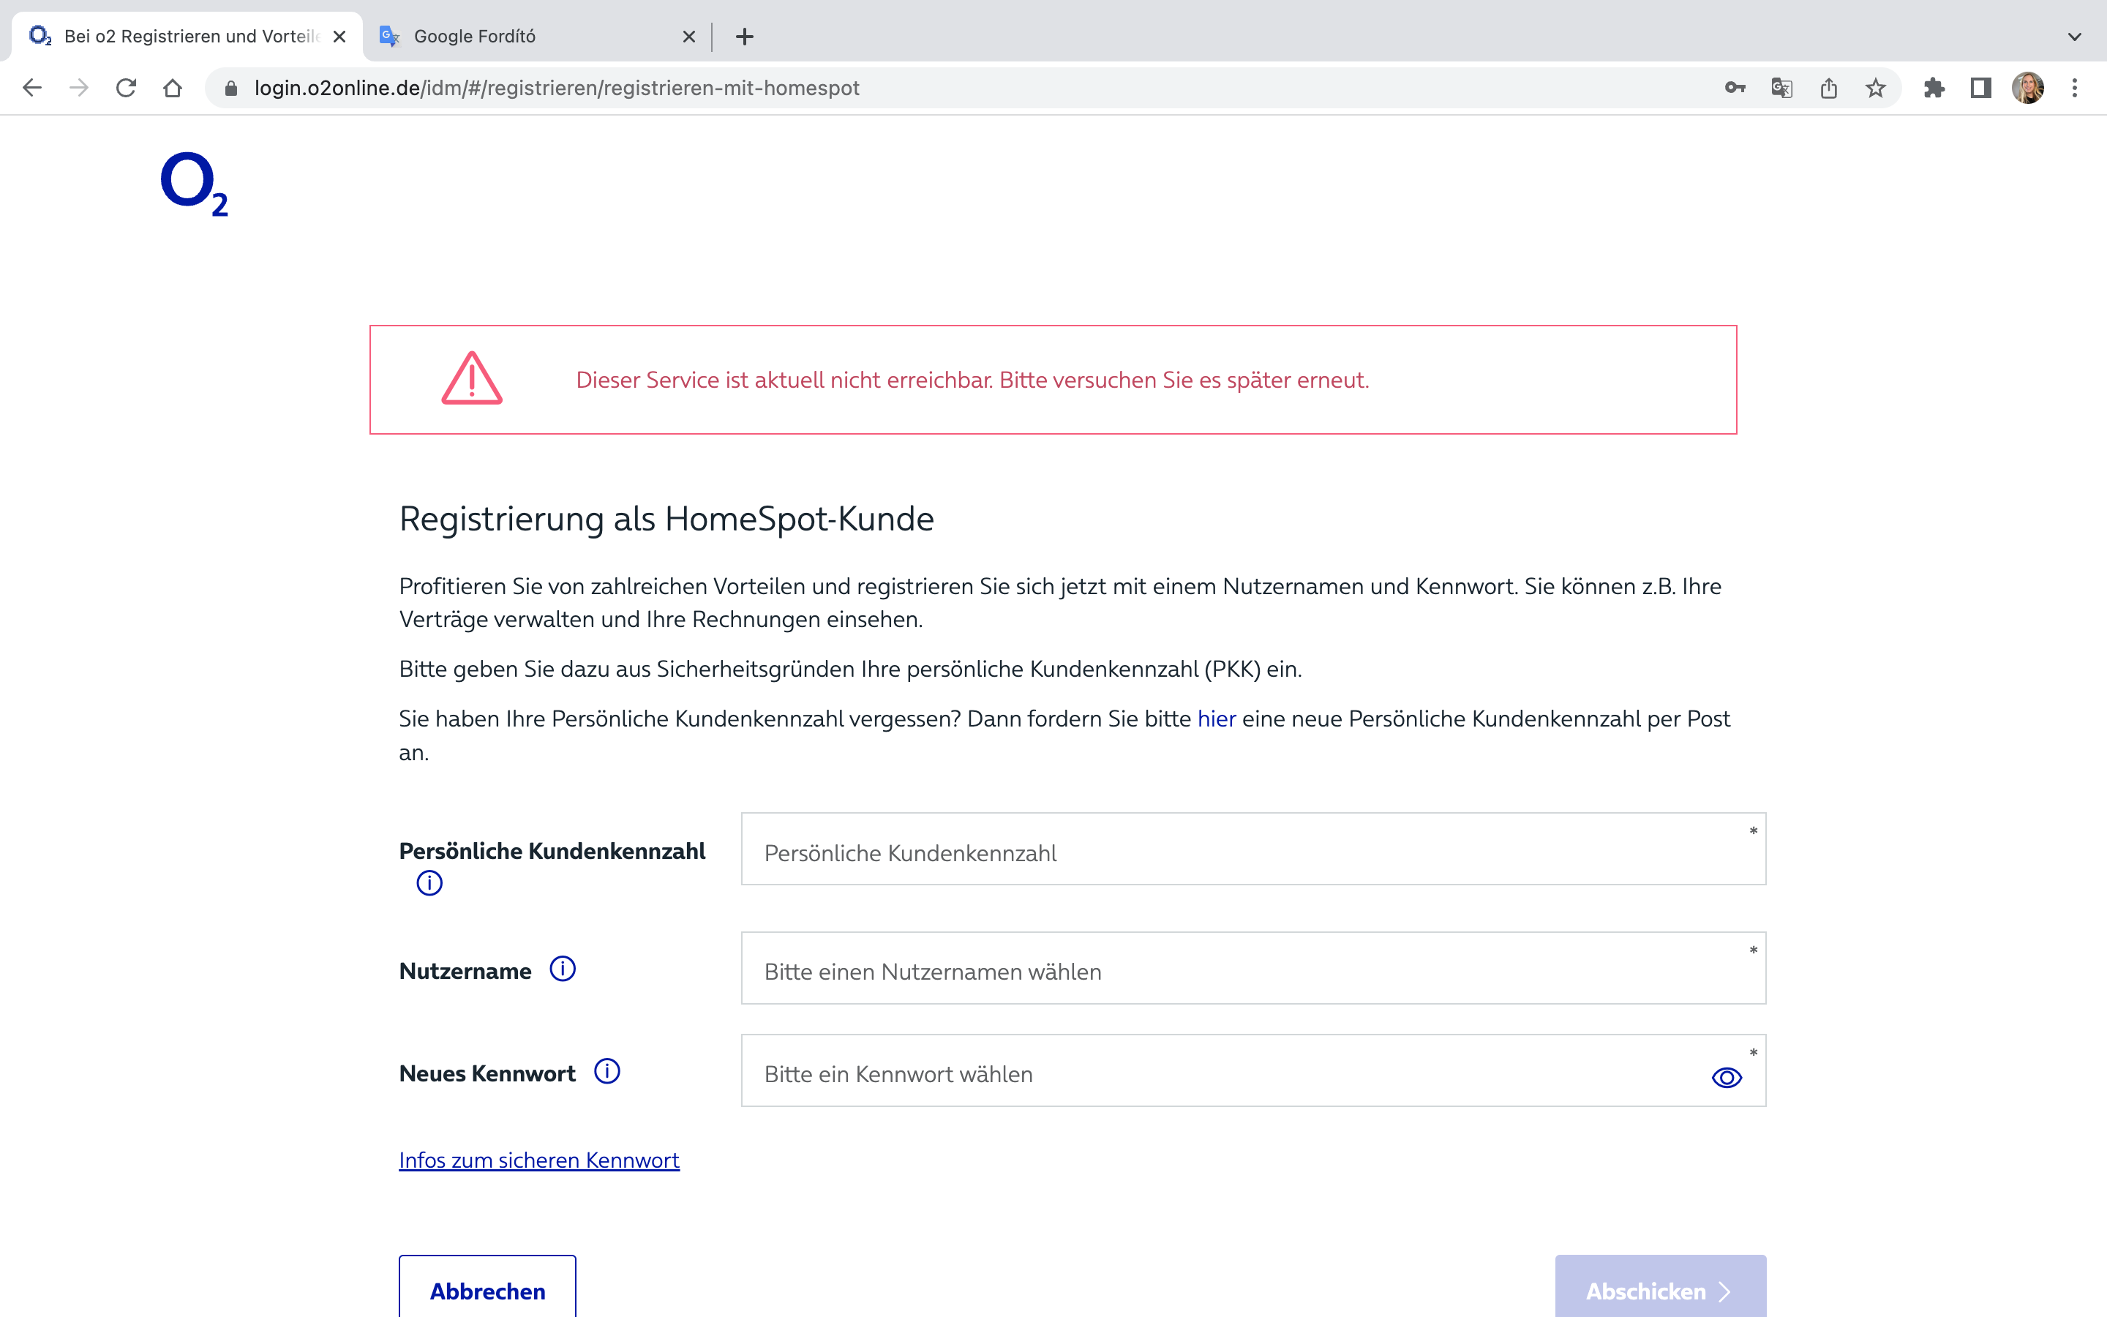Focus the Neues Kennwort password field
The height and width of the screenshot is (1317, 2107).
pyautogui.click(x=1253, y=1070)
